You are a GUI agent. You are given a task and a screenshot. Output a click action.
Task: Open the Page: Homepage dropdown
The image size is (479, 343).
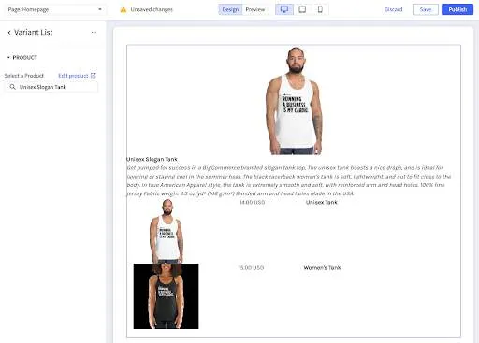[x=55, y=9]
